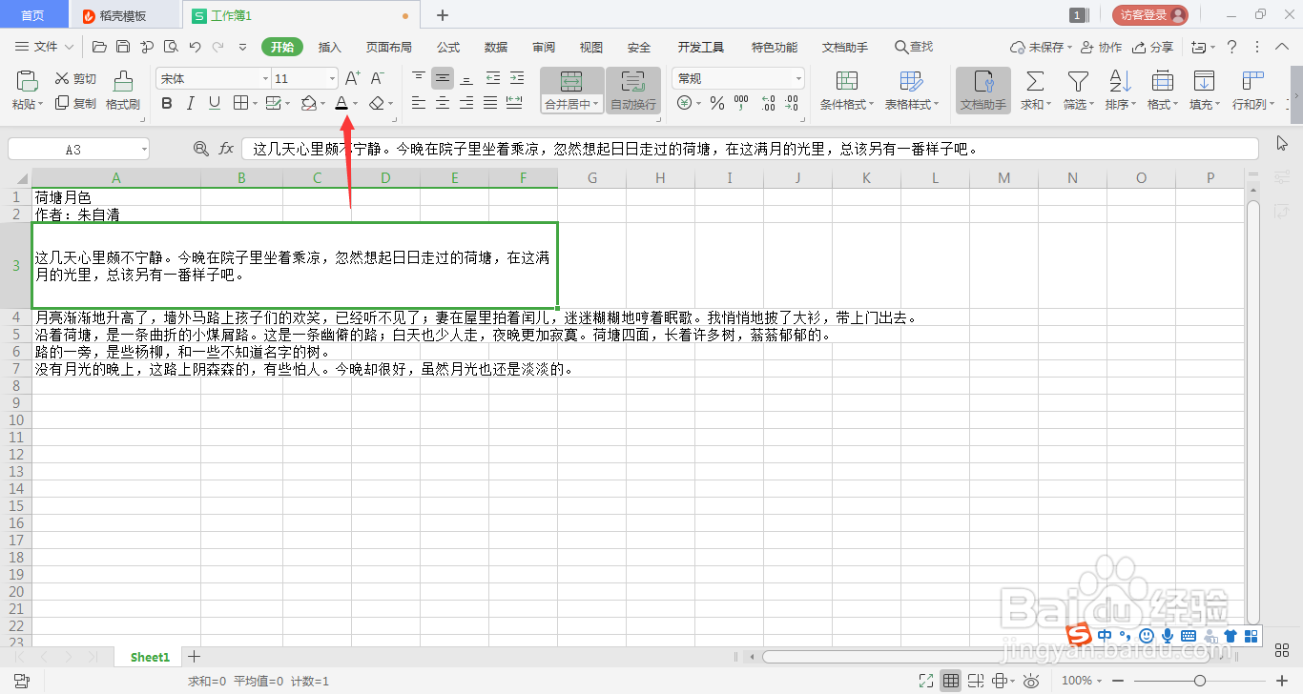Click the formula bar text field
Screen dimensions: 1303x694
click(750, 149)
